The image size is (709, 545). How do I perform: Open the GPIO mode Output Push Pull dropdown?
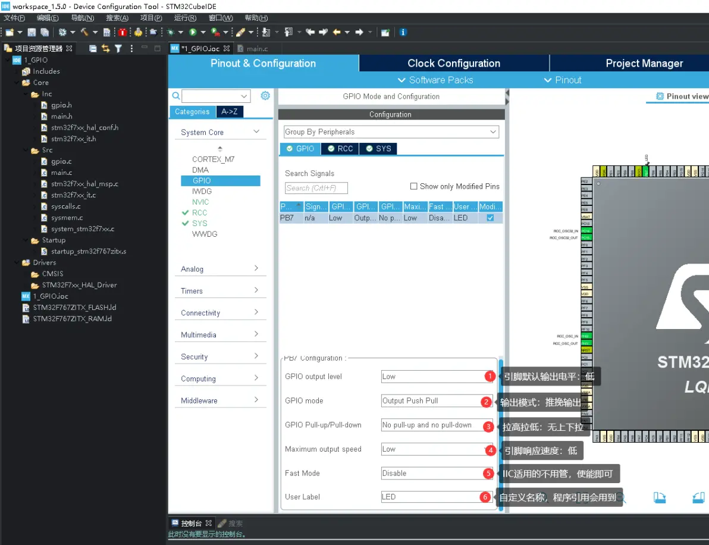click(x=437, y=401)
